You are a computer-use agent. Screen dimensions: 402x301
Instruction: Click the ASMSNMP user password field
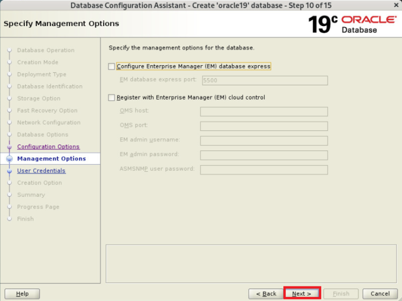tap(264, 170)
